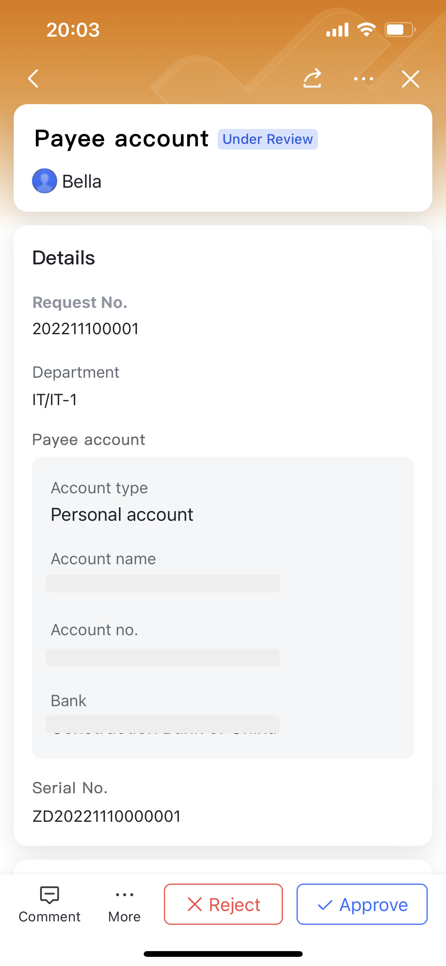Tap the cellular signal indicator
This screenshot has height=966, width=446.
coord(337,29)
